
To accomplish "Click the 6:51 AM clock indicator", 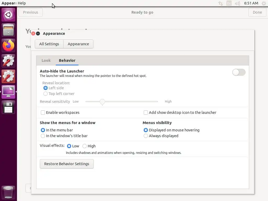I will pos(251,3).
